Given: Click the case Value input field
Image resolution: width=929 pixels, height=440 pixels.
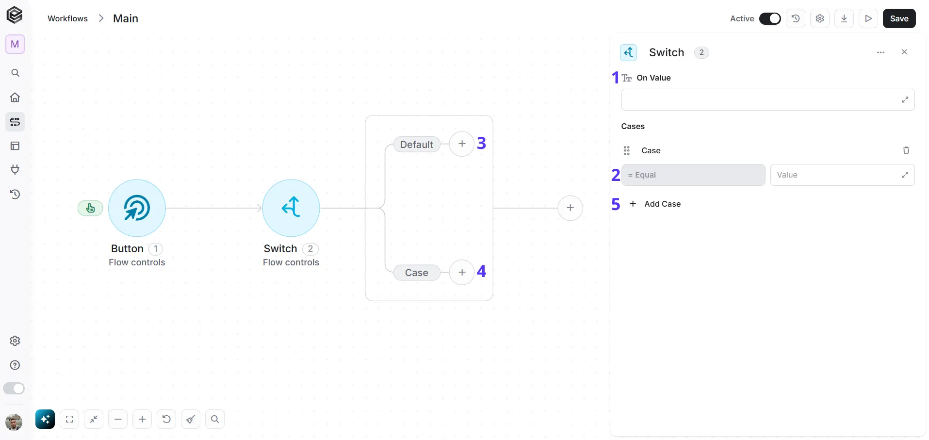Looking at the screenshot, I should click(x=842, y=175).
